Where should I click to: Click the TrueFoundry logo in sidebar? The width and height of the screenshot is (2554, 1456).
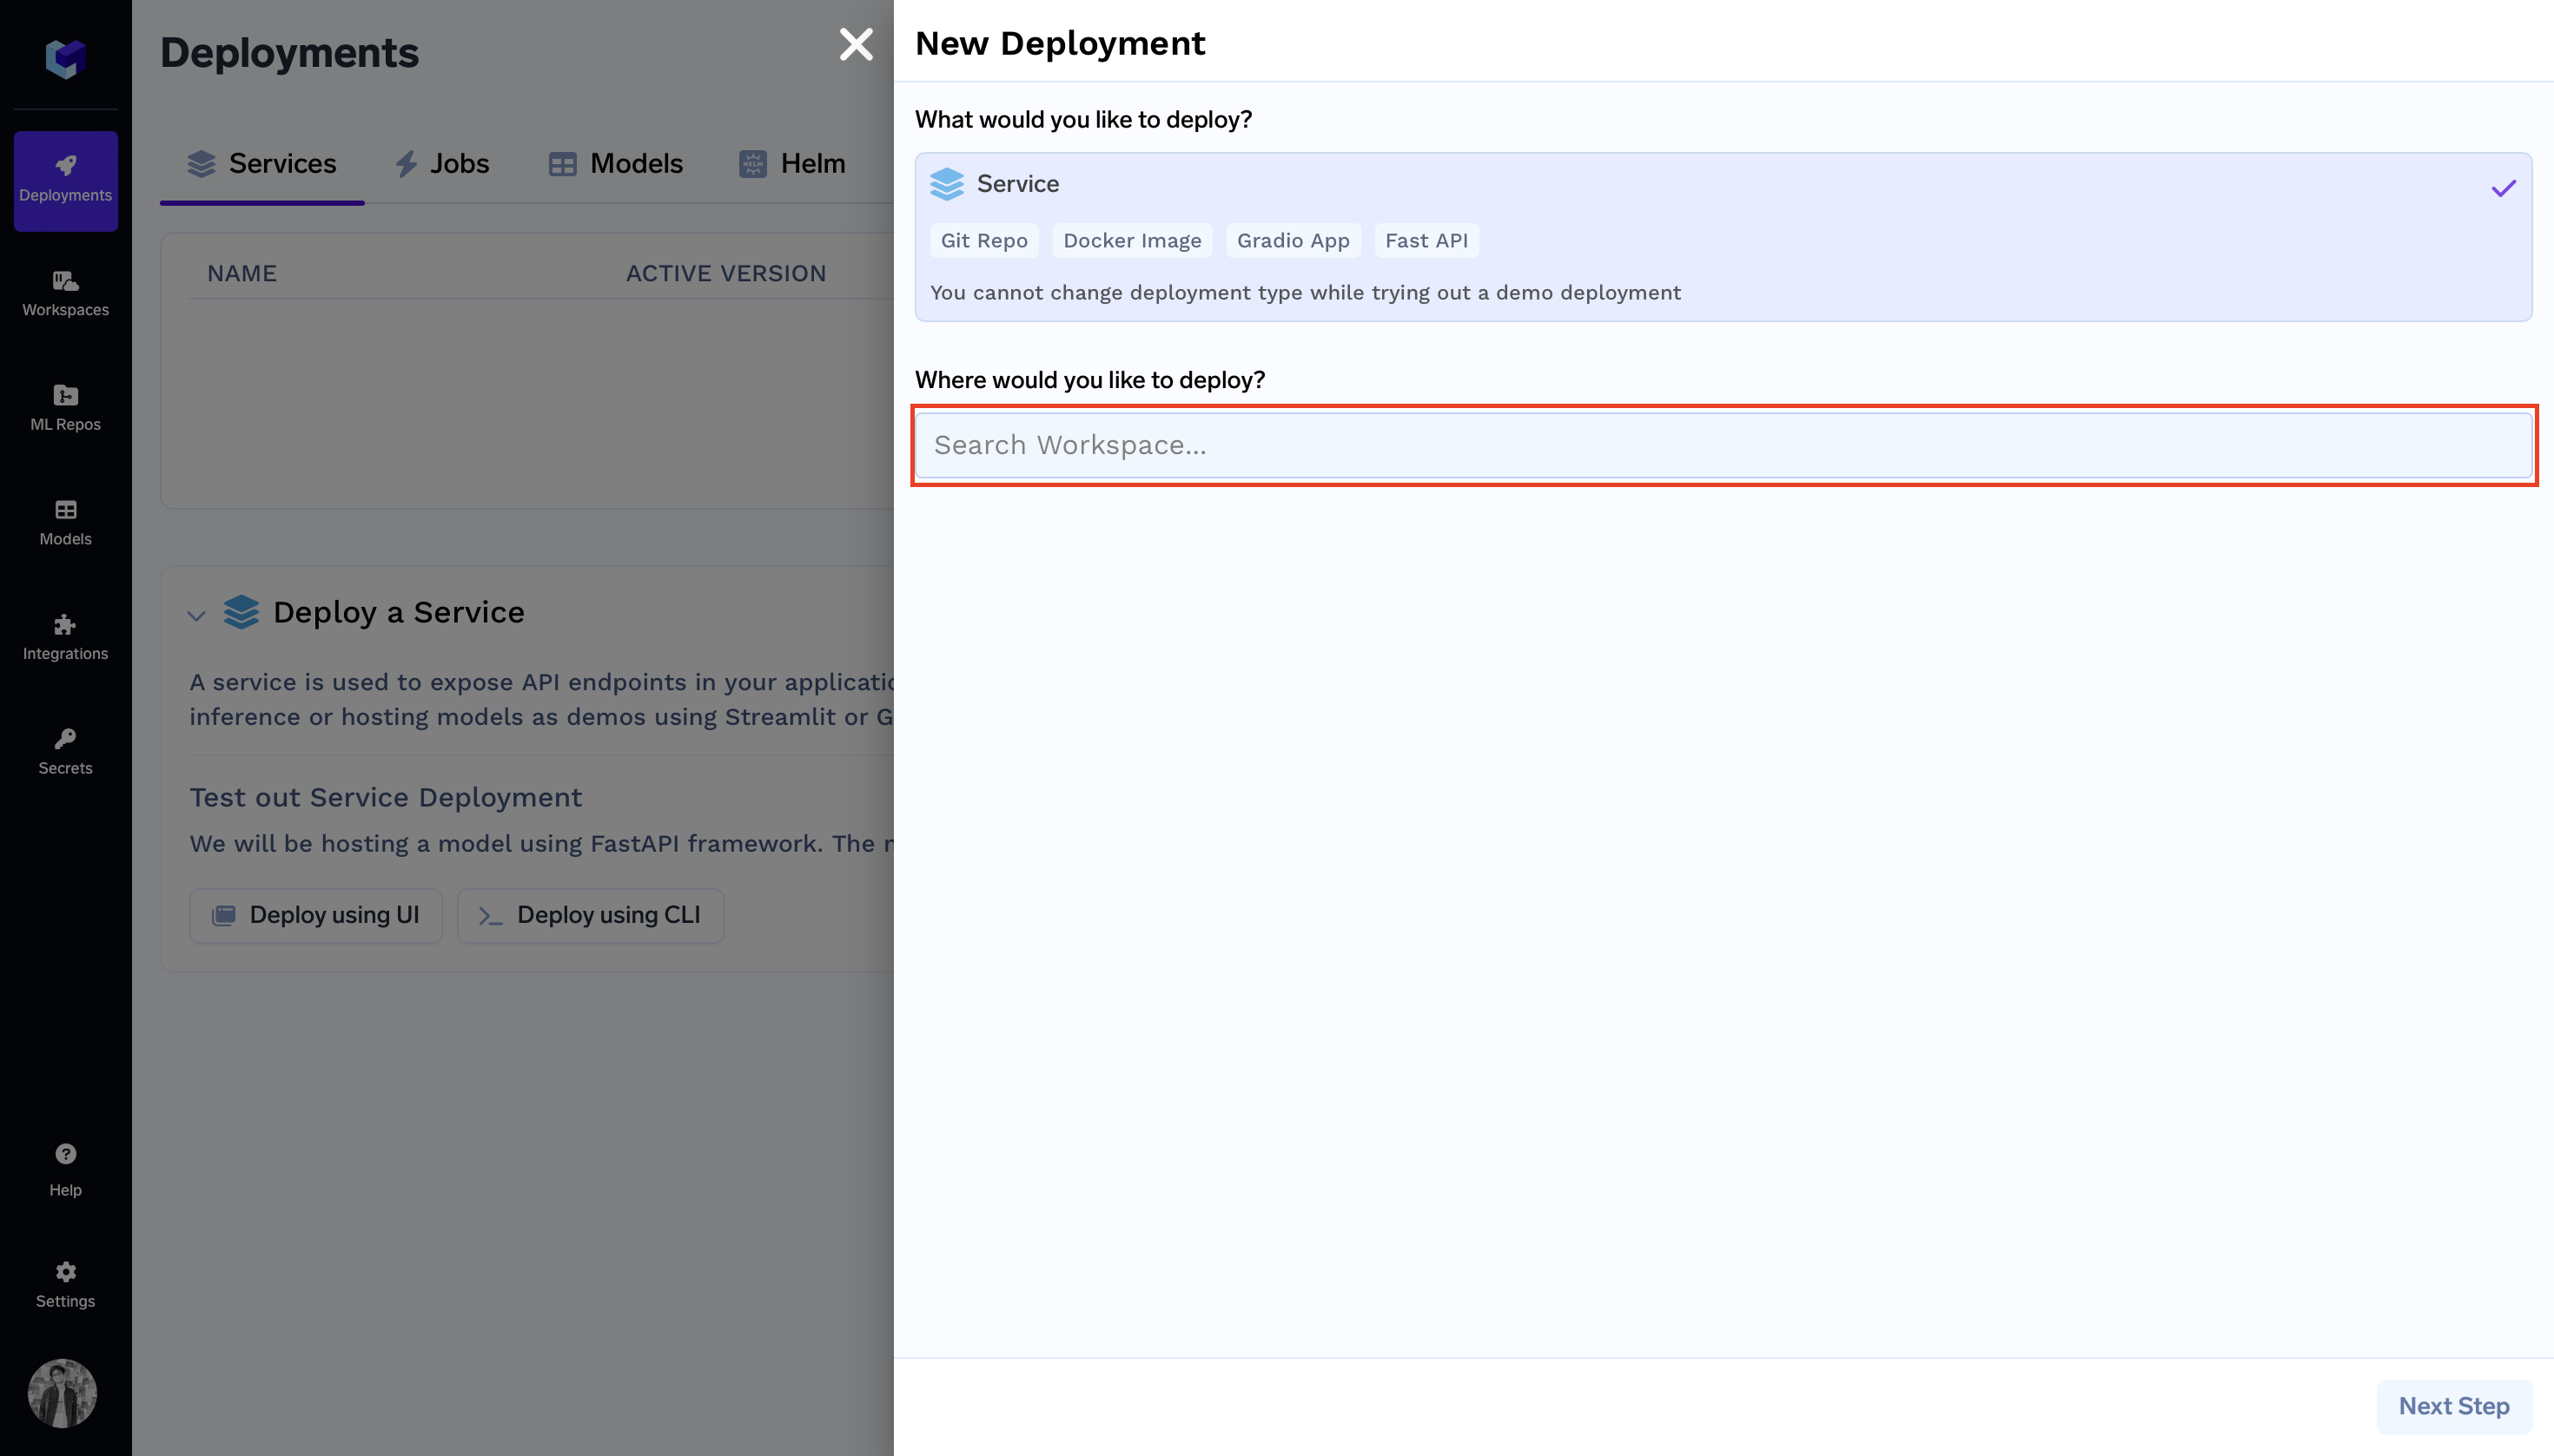(65, 59)
